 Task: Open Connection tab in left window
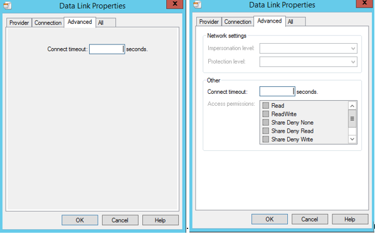[x=48, y=23]
